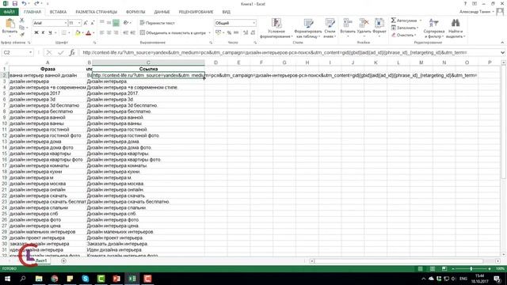Increase font size with the larger A icon
This screenshot has width=507, height=285.
(x=86, y=23)
